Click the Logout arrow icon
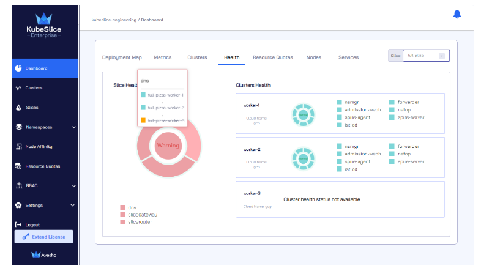This screenshot has width=500, height=274. 18,224
